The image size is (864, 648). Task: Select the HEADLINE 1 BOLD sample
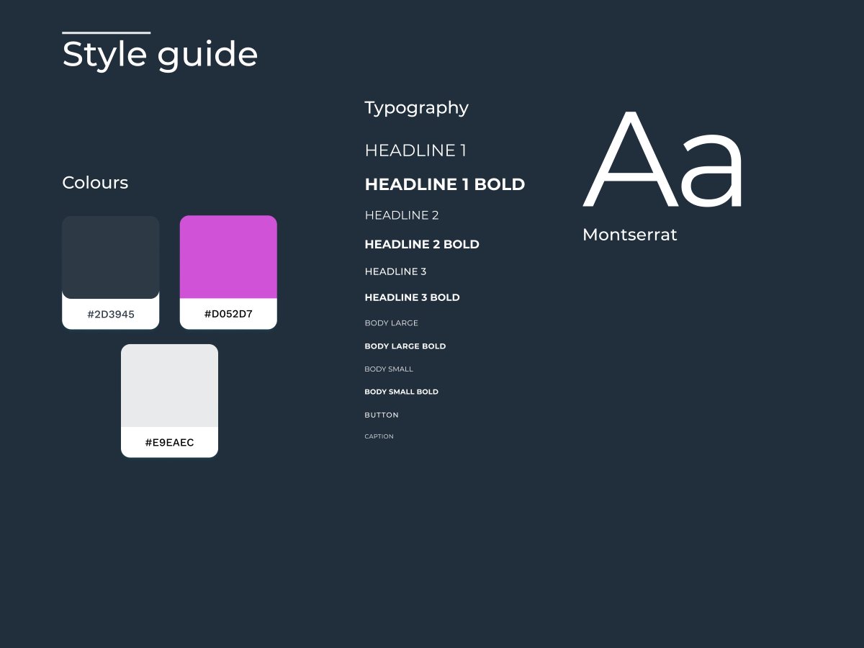pos(445,184)
